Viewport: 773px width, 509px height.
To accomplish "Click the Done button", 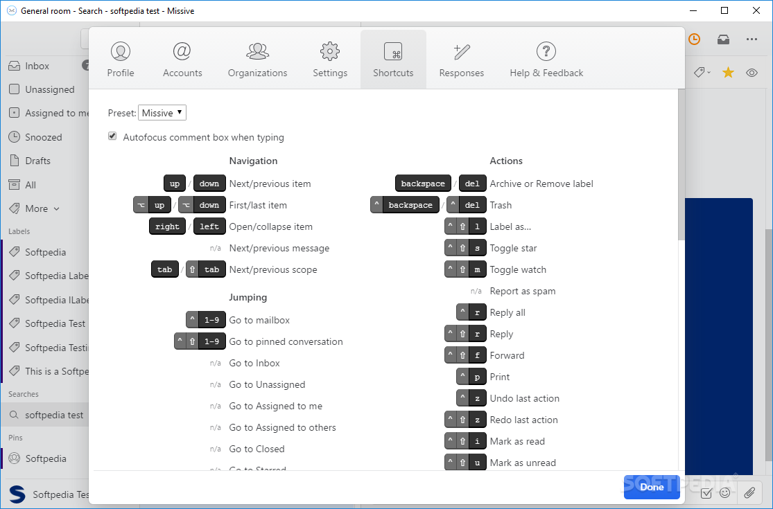I will [652, 487].
